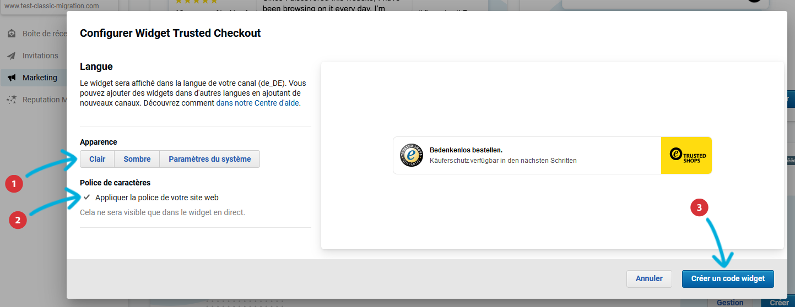Click the Marketing megaphone icon

click(12, 78)
